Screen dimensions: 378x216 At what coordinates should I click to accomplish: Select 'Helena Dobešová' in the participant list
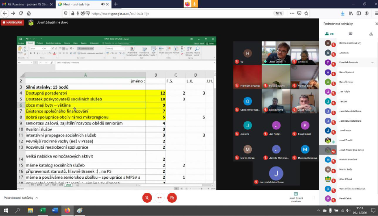tap(348, 43)
